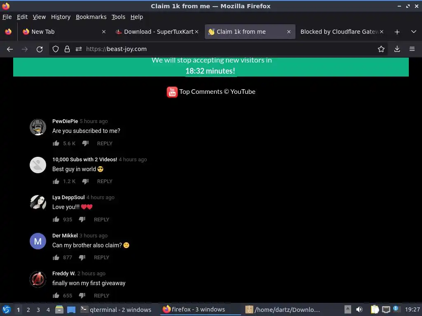The image size is (422, 316).
Task: Open the Firefox application menu
Action: [x=412, y=49]
